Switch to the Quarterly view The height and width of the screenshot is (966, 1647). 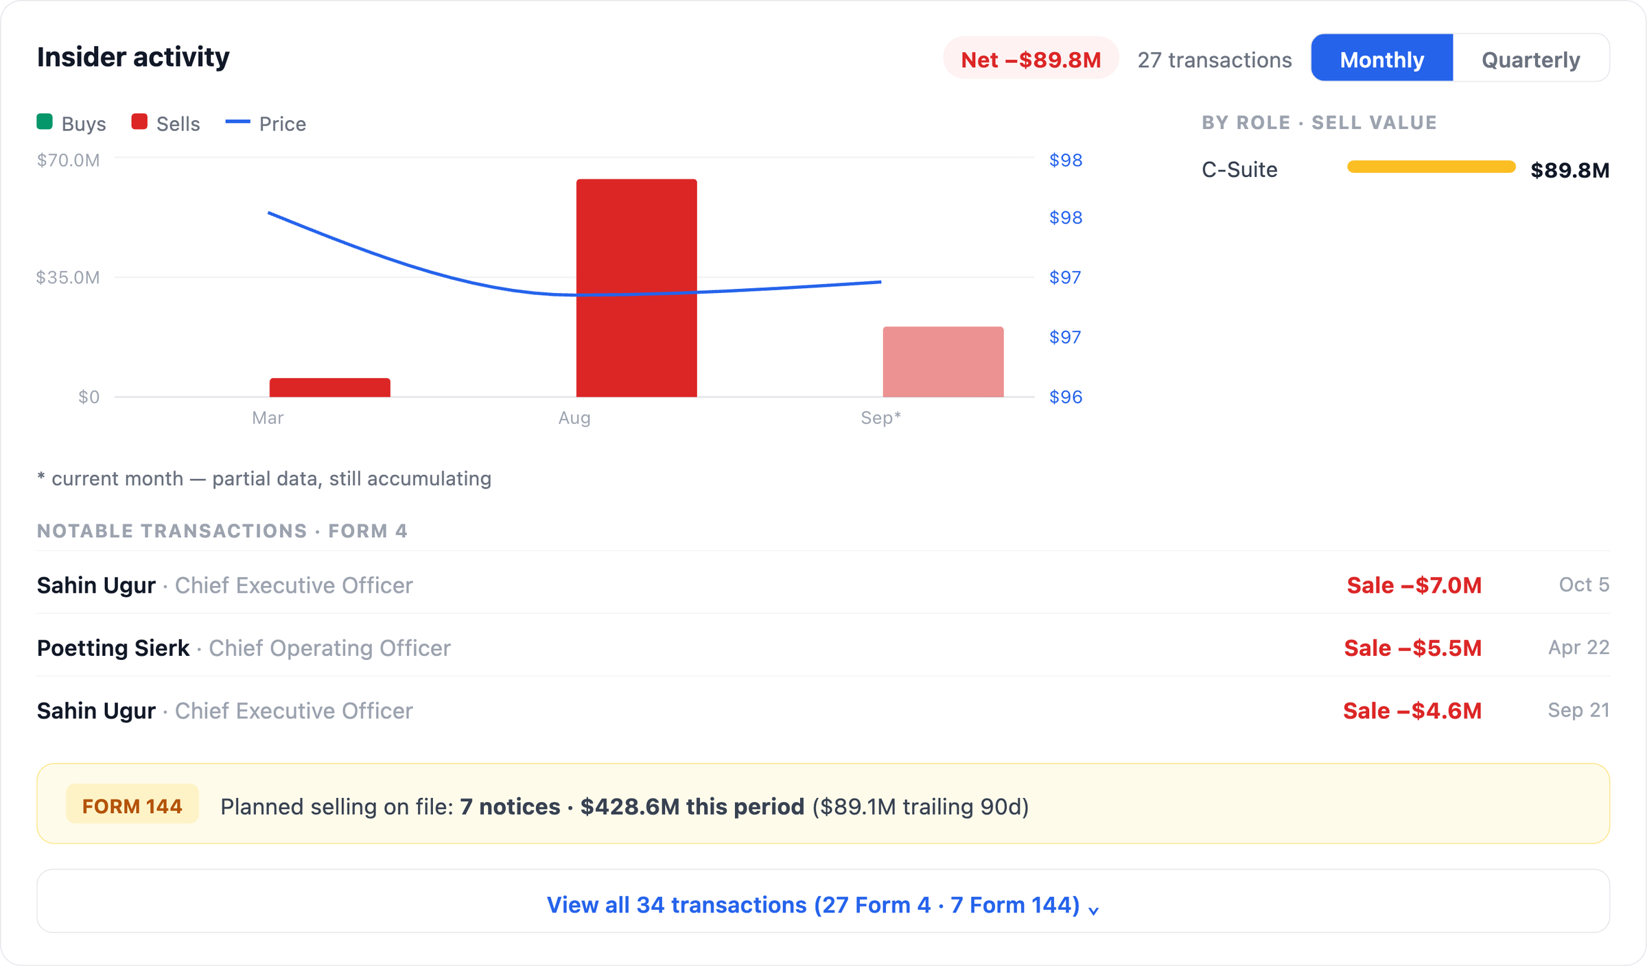pyautogui.click(x=1531, y=59)
